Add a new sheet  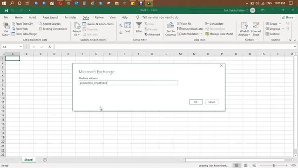[x=45, y=160]
